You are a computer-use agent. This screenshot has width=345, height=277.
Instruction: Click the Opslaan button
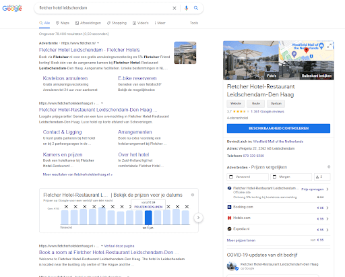276,104
